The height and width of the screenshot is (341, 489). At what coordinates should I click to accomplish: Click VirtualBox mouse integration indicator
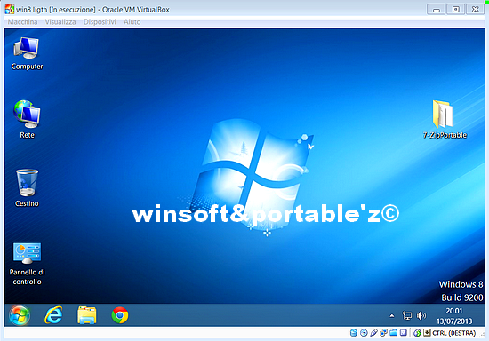(x=417, y=333)
